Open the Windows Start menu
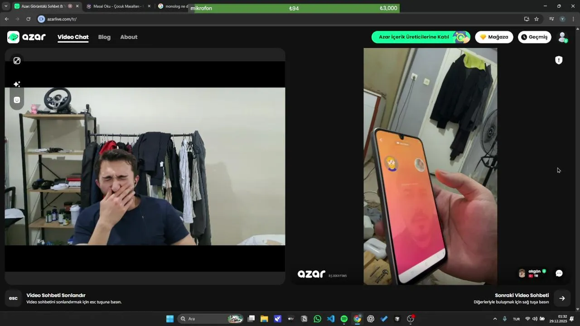 170,319
